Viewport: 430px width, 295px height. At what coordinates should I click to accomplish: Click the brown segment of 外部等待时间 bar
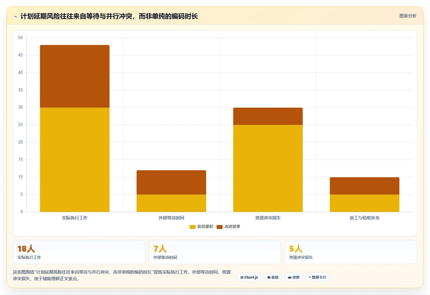[171, 182]
